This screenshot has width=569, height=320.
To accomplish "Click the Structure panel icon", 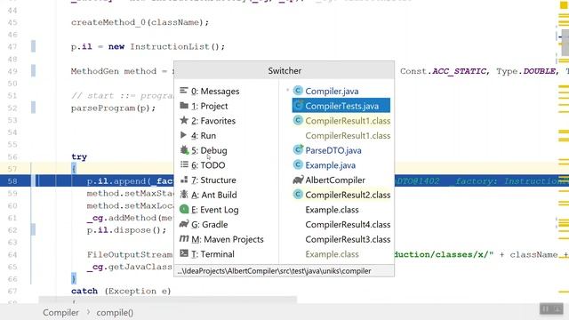I will tap(184, 180).
